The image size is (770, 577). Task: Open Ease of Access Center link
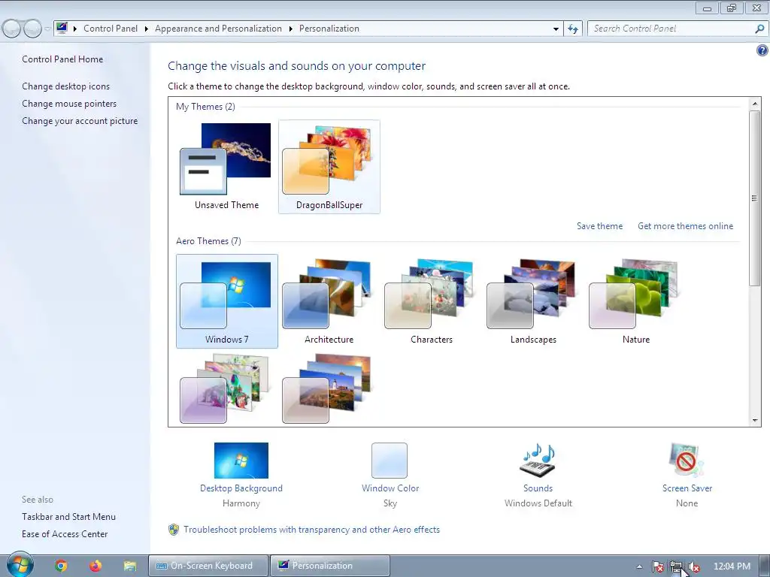click(x=65, y=534)
